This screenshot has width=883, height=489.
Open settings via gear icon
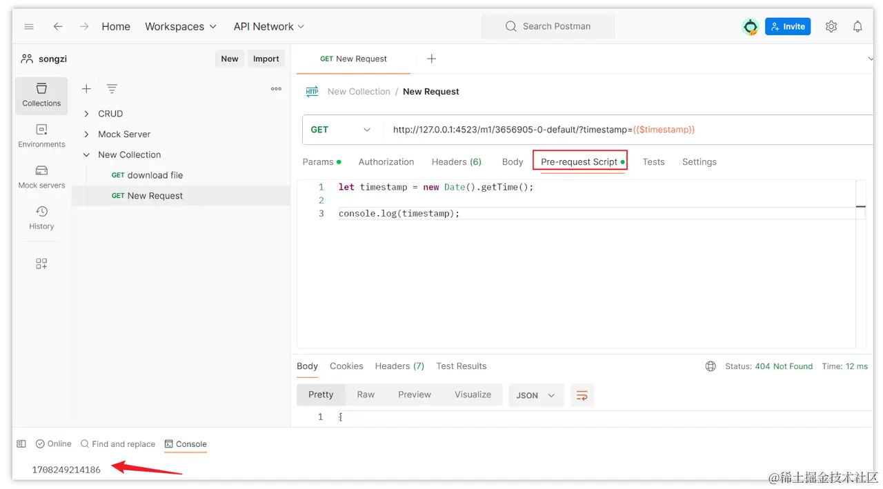831,26
